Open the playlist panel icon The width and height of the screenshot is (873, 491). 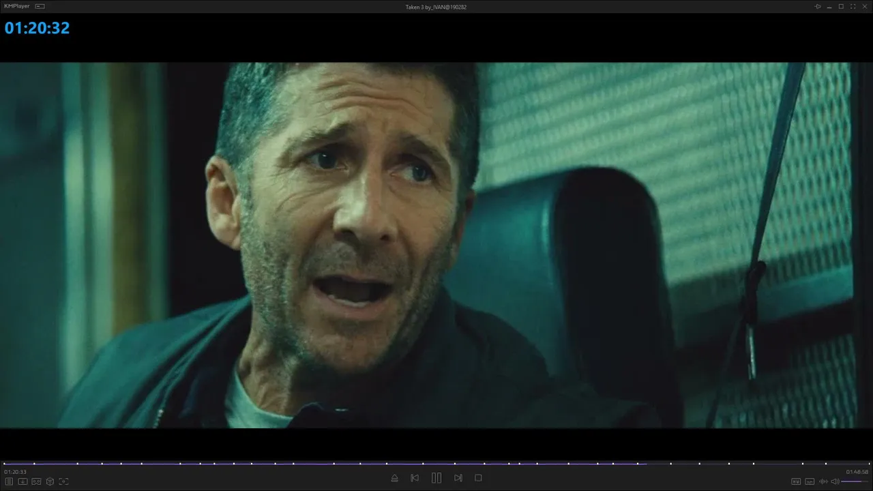click(x=10, y=481)
